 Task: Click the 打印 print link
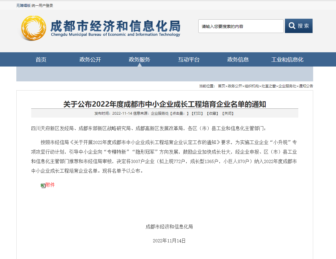[x=197, y=113]
